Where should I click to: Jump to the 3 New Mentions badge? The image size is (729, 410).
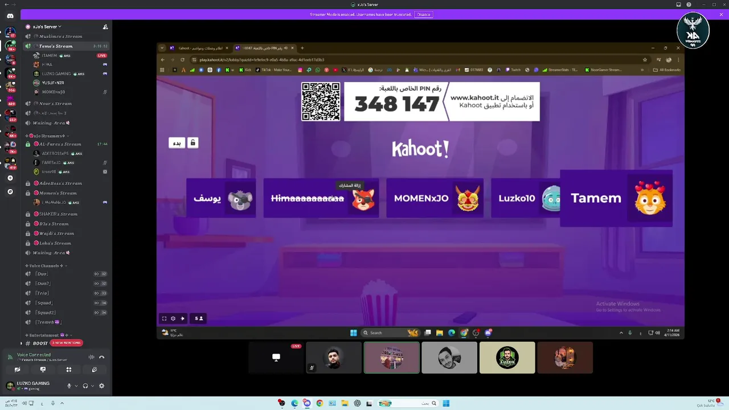click(67, 343)
